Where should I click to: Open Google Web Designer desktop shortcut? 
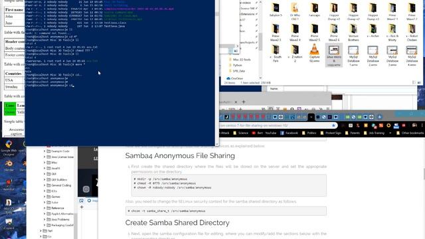[x=9, y=148]
